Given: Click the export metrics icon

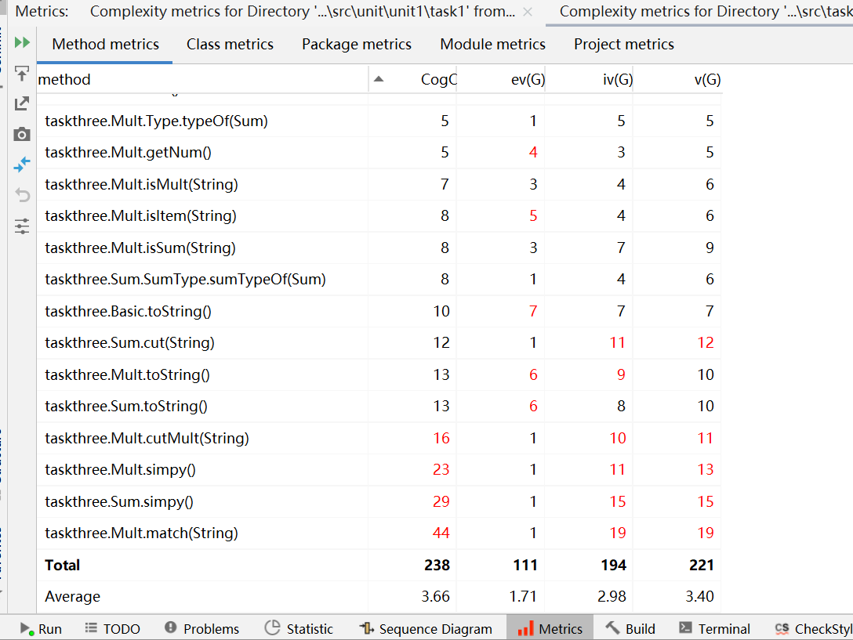Looking at the screenshot, I should point(22,74).
